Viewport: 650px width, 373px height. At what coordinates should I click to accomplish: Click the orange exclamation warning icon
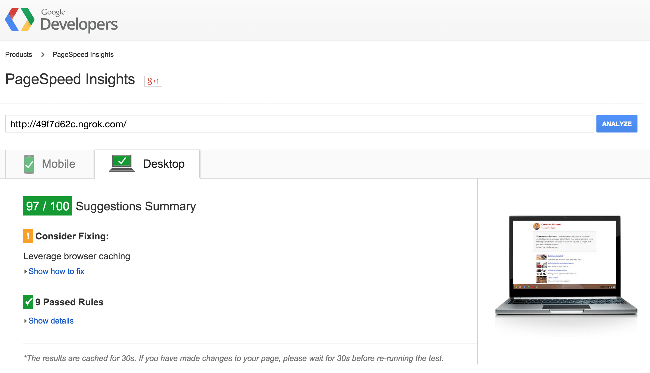[x=28, y=236]
